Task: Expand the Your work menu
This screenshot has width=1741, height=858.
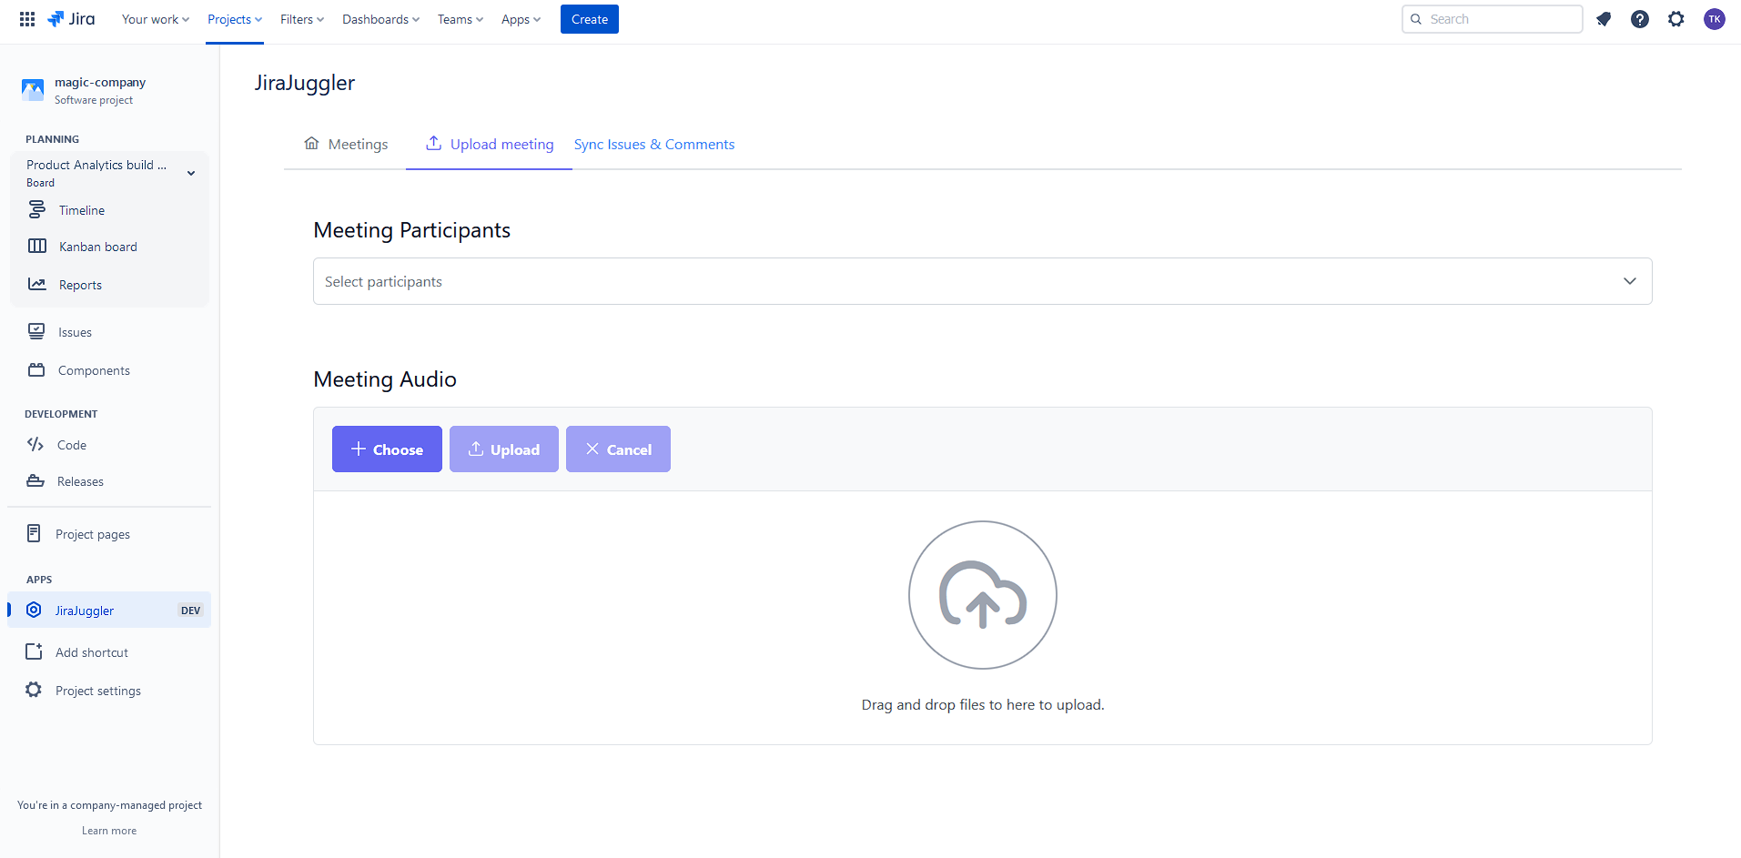Action: tap(156, 19)
